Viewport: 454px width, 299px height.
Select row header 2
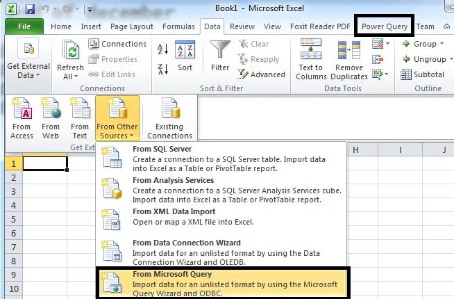14,177
